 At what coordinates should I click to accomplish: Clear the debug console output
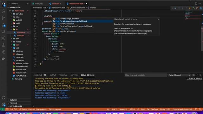click(x=193, y=75)
